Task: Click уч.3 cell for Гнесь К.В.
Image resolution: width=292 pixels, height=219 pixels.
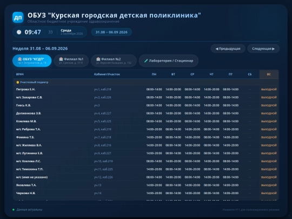Action: click(97, 105)
